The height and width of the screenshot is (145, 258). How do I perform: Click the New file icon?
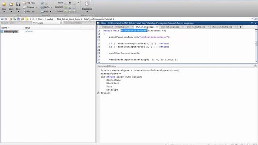pos(4,4)
